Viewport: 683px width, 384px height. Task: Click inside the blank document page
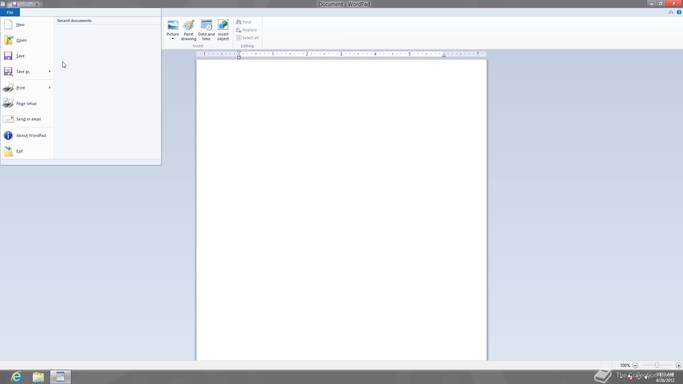(x=341, y=210)
